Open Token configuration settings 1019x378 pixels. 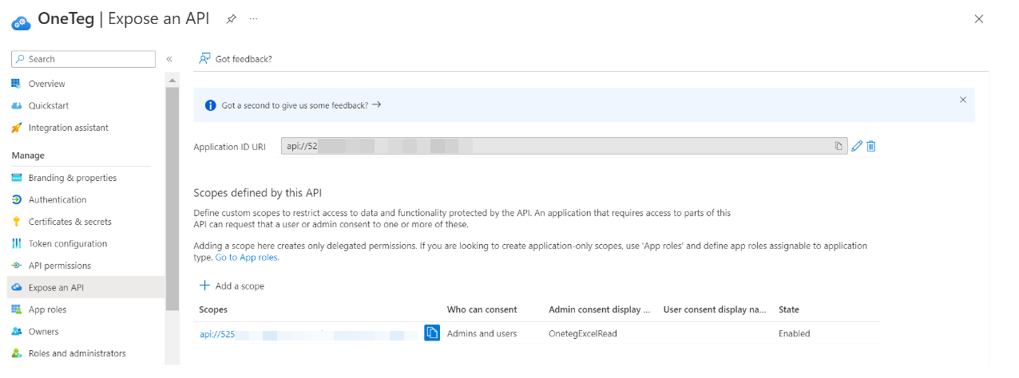pyautogui.click(x=67, y=244)
